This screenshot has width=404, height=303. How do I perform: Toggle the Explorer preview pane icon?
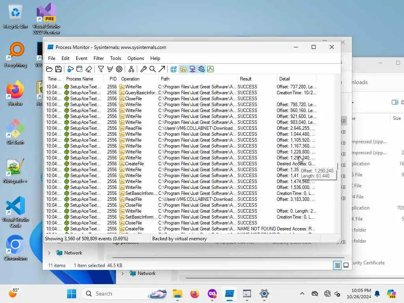click(395, 102)
